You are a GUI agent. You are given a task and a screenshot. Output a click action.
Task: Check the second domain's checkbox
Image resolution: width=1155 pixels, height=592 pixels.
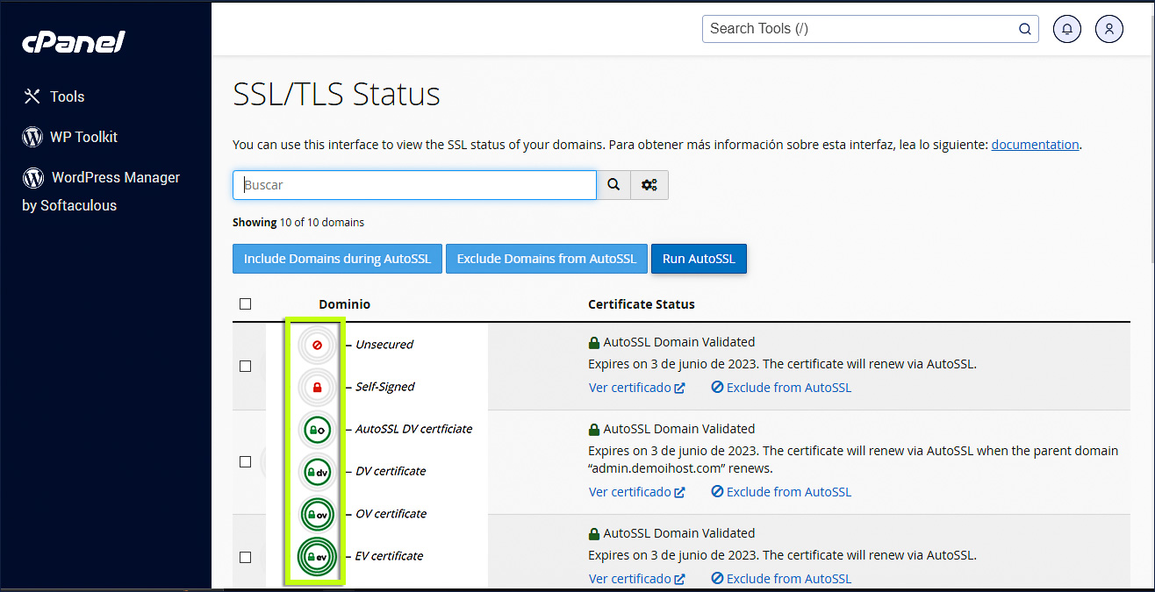pyautogui.click(x=245, y=461)
